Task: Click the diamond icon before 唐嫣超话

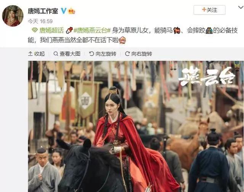Action: point(35,30)
